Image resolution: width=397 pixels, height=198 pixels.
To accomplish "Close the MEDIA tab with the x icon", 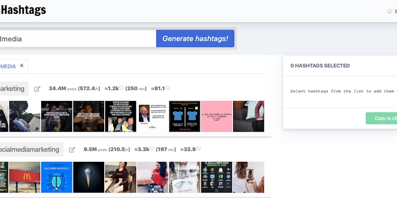I will (22, 66).
